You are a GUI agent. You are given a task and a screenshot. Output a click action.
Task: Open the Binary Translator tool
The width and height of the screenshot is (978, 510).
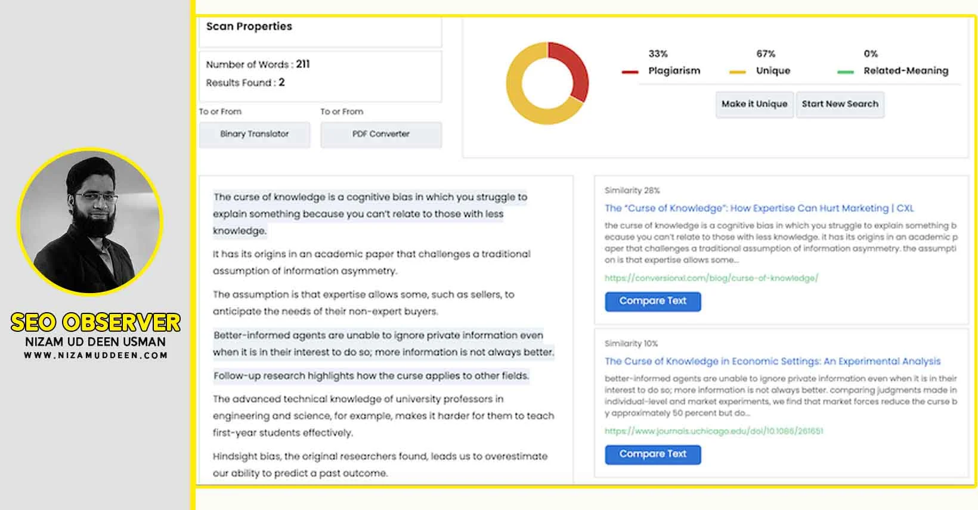(255, 135)
